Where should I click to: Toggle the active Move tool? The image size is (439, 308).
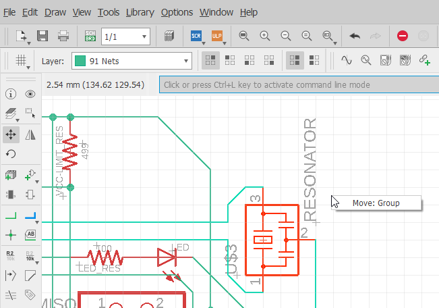coord(11,134)
